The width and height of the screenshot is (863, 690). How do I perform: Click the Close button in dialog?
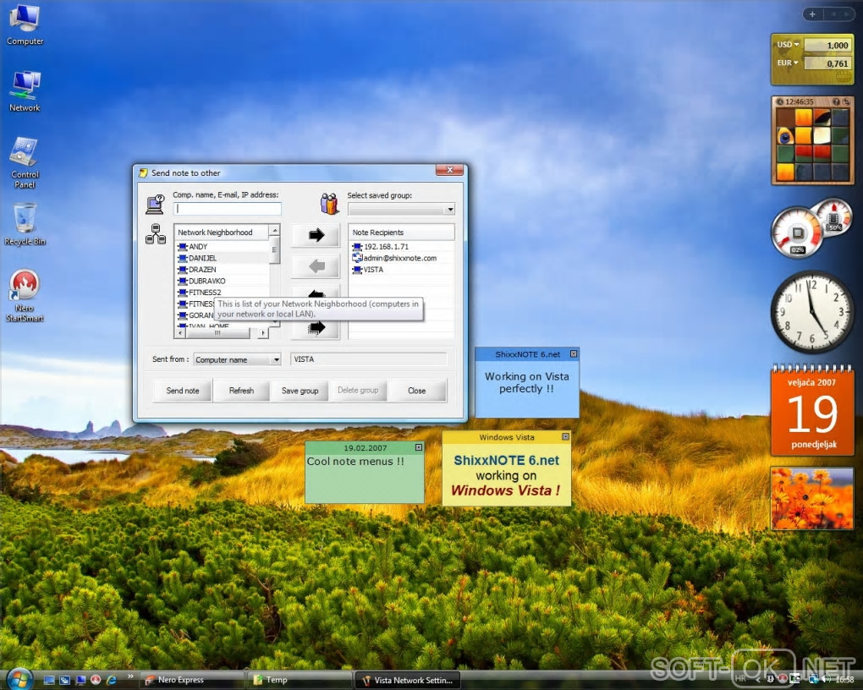click(x=416, y=391)
